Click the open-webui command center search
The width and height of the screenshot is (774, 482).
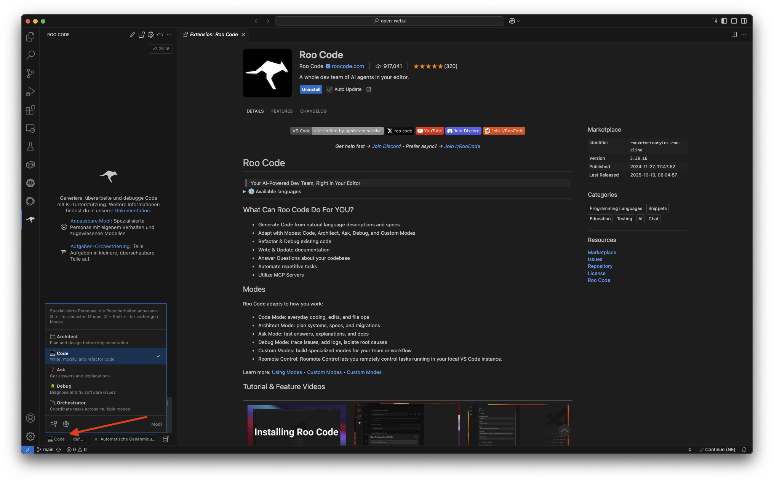click(390, 21)
